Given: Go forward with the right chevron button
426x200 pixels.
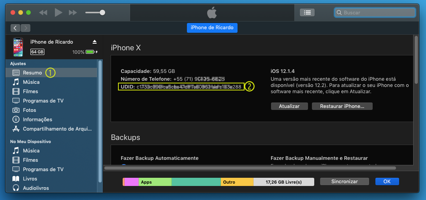Looking at the screenshot, I should tap(26, 28).
